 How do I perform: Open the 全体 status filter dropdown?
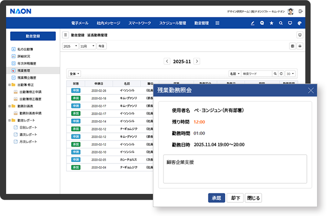[75, 74]
